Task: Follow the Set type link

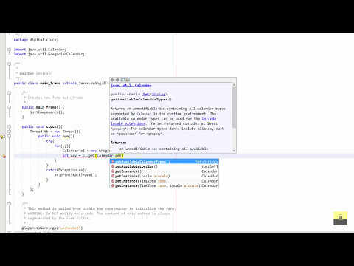Action: (x=146, y=95)
